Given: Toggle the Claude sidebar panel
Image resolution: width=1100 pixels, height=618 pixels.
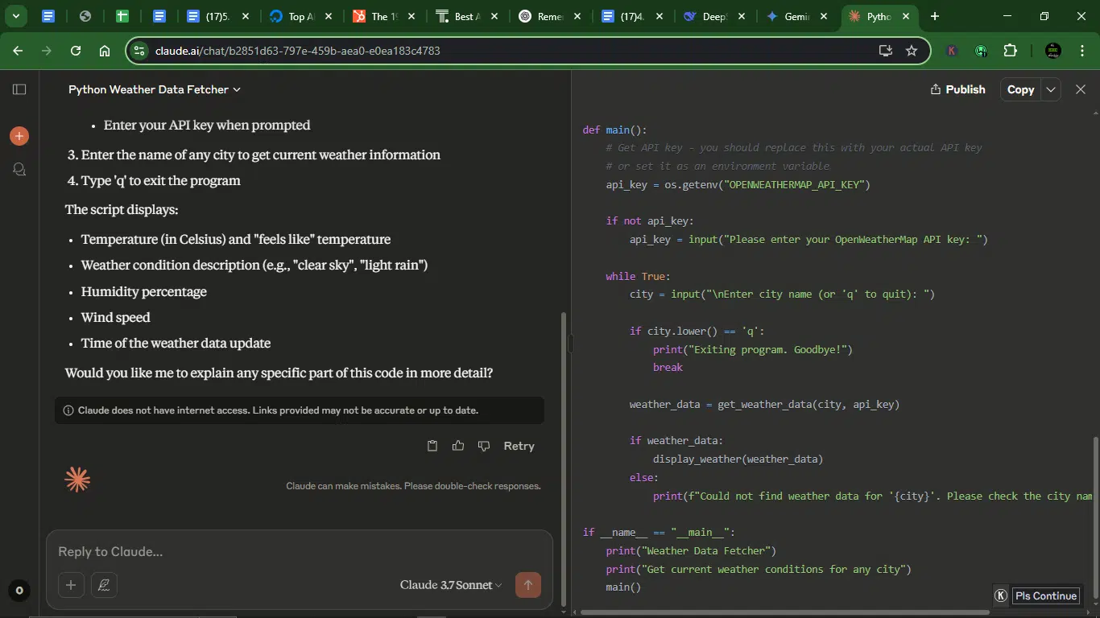Looking at the screenshot, I should tap(19, 89).
